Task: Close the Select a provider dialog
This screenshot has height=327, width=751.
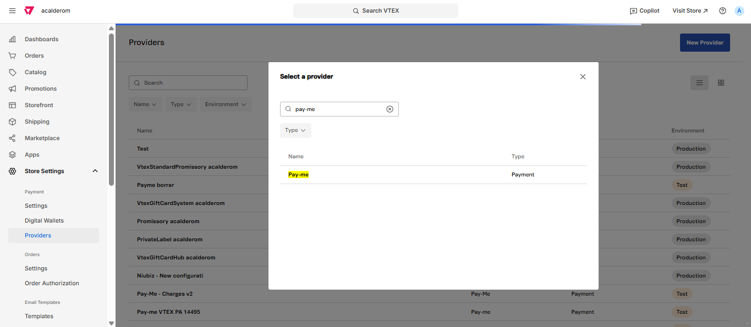Action: [x=583, y=77]
